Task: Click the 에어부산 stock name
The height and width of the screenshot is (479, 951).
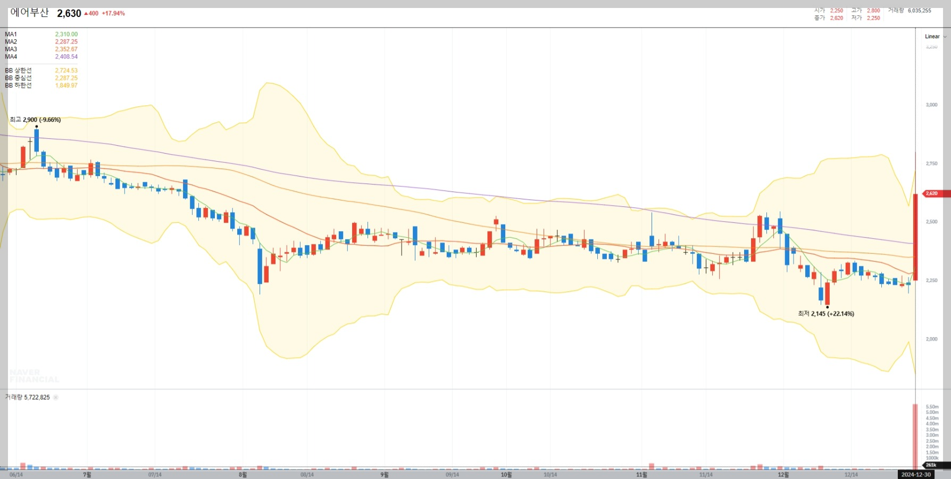Action: 30,13
